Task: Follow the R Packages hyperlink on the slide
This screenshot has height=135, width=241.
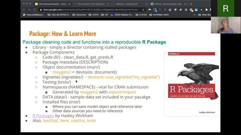Action: [x=43, y=116]
